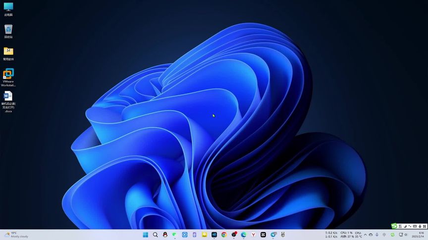Launch Google Chrome from the taskbar
The width and height of the screenshot is (428, 240).
pyautogui.click(x=224, y=235)
